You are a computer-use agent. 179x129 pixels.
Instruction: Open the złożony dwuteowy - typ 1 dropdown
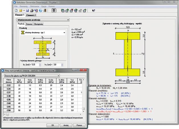43,33
